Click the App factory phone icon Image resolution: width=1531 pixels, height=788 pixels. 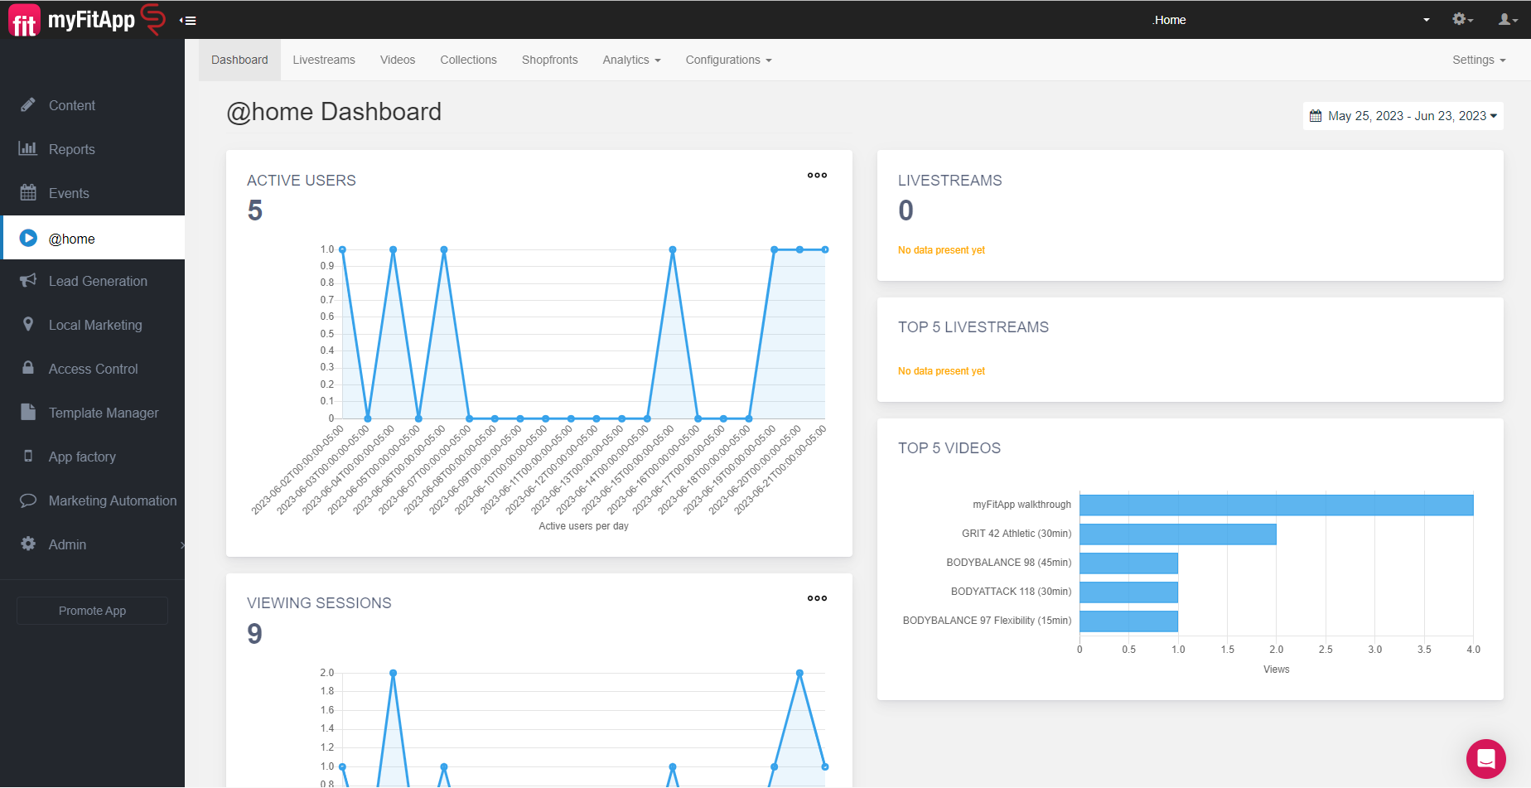coord(28,456)
